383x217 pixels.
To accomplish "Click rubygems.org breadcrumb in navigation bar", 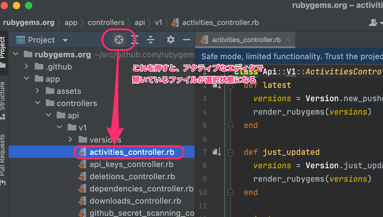I will point(29,23).
